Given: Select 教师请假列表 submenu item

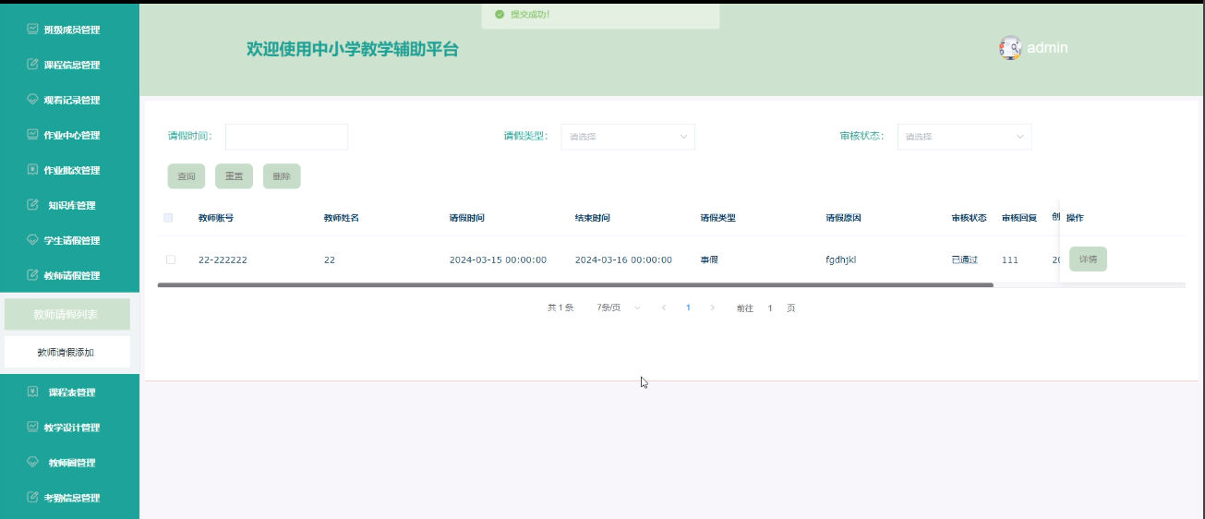Looking at the screenshot, I should pos(66,315).
